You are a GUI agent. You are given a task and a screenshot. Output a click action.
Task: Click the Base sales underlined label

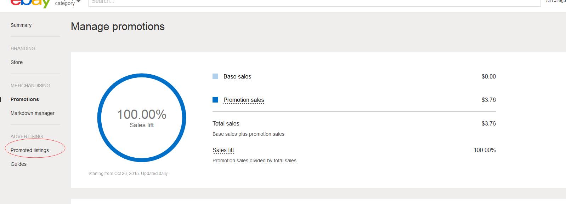coord(237,77)
